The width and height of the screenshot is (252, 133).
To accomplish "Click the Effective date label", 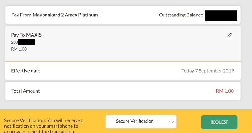I will [x=26, y=71].
